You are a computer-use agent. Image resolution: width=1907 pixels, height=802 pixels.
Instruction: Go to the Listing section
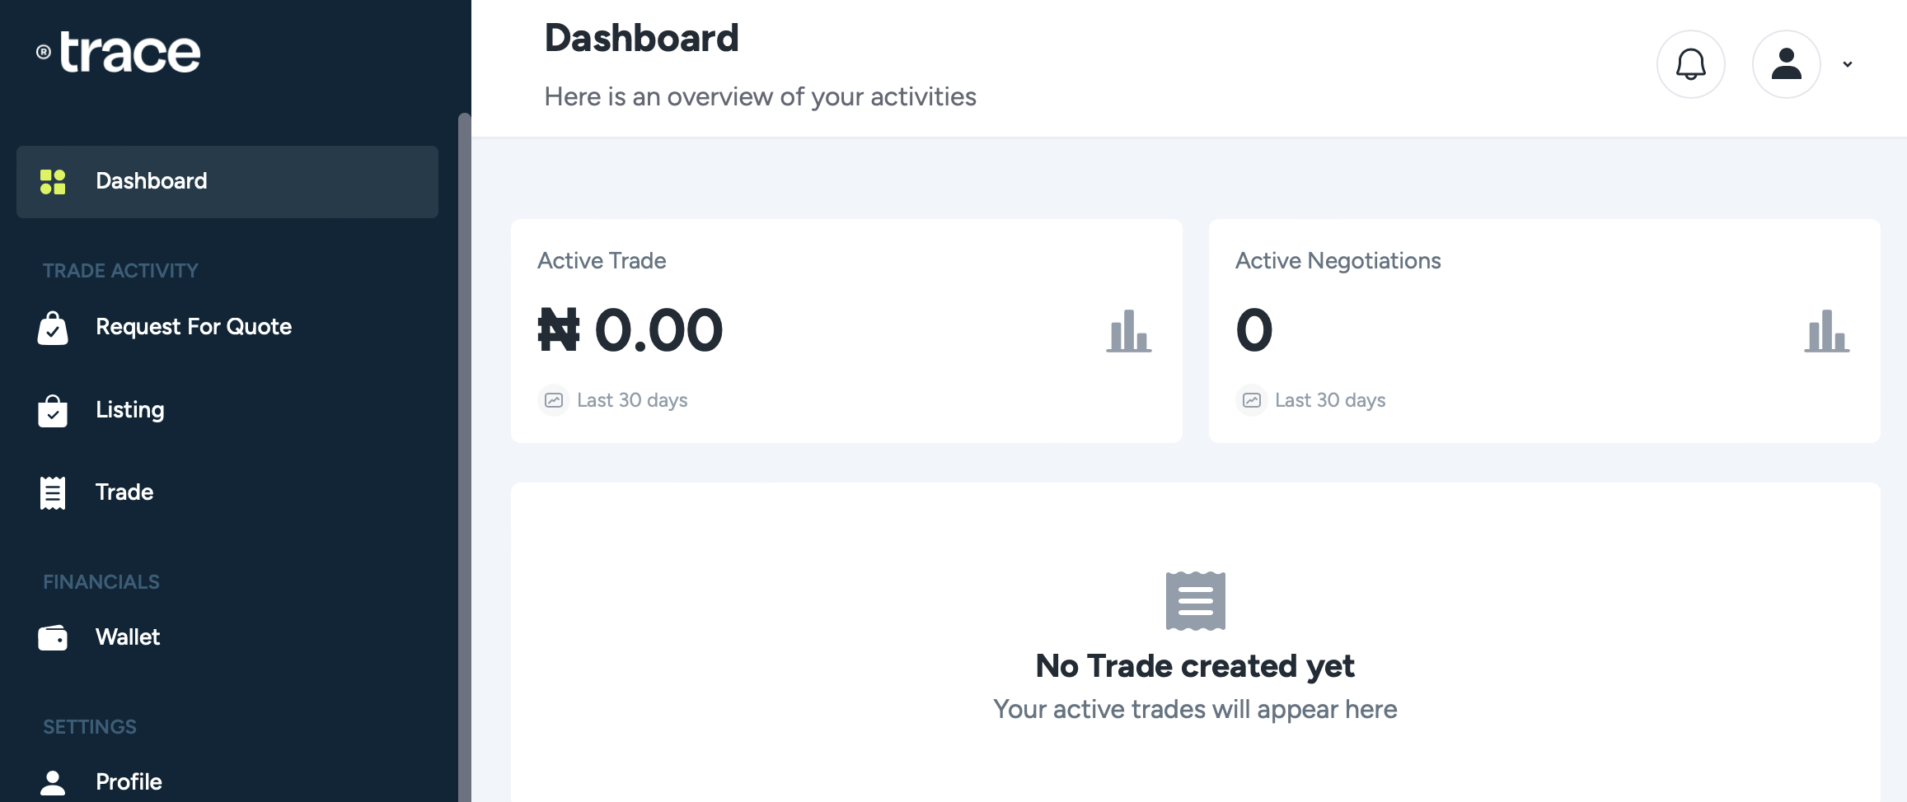[129, 410]
